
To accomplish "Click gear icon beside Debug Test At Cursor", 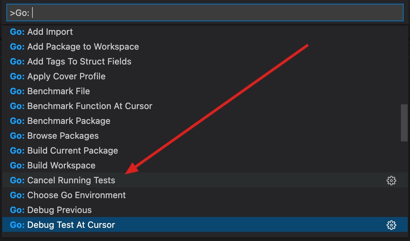I will (391, 225).
